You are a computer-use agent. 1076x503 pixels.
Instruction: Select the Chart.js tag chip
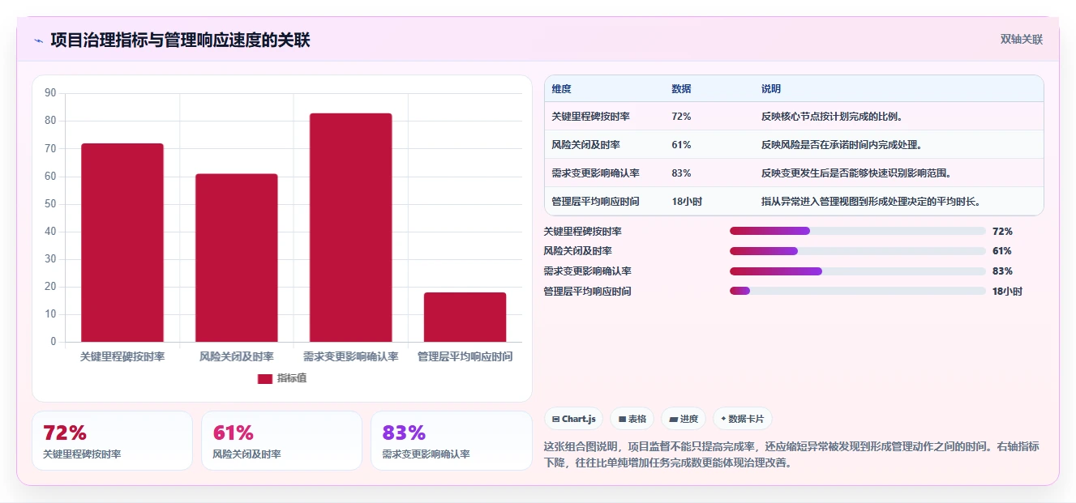(573, 419)
